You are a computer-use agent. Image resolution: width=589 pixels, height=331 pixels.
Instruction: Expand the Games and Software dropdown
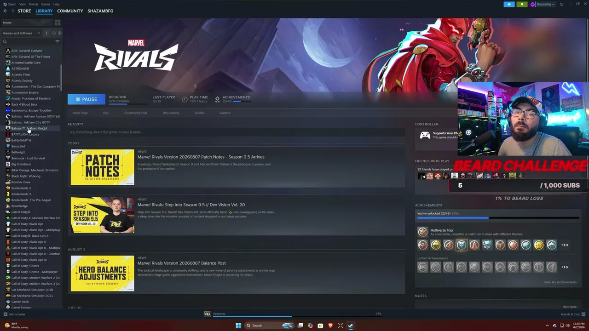click(x=21, y=33)
